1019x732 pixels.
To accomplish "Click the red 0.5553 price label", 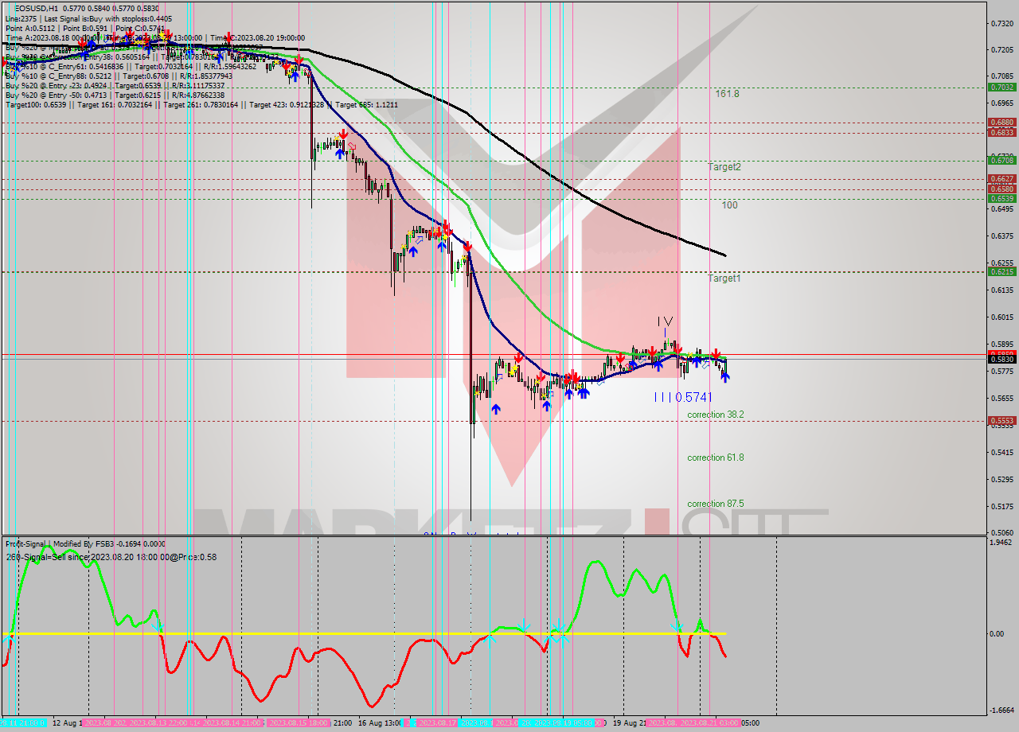I will (x=1001, y=420).
